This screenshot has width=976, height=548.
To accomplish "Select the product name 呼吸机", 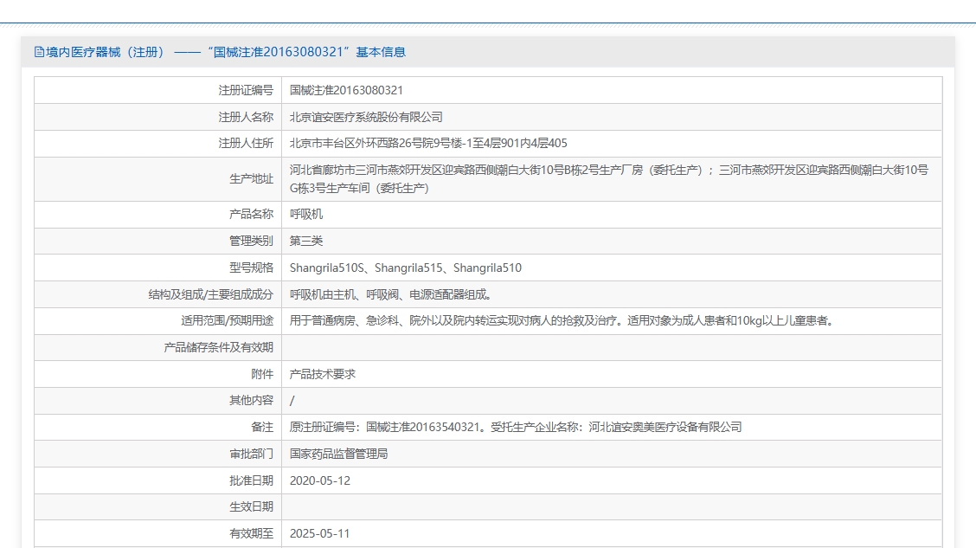I will [x=306, y=214].
